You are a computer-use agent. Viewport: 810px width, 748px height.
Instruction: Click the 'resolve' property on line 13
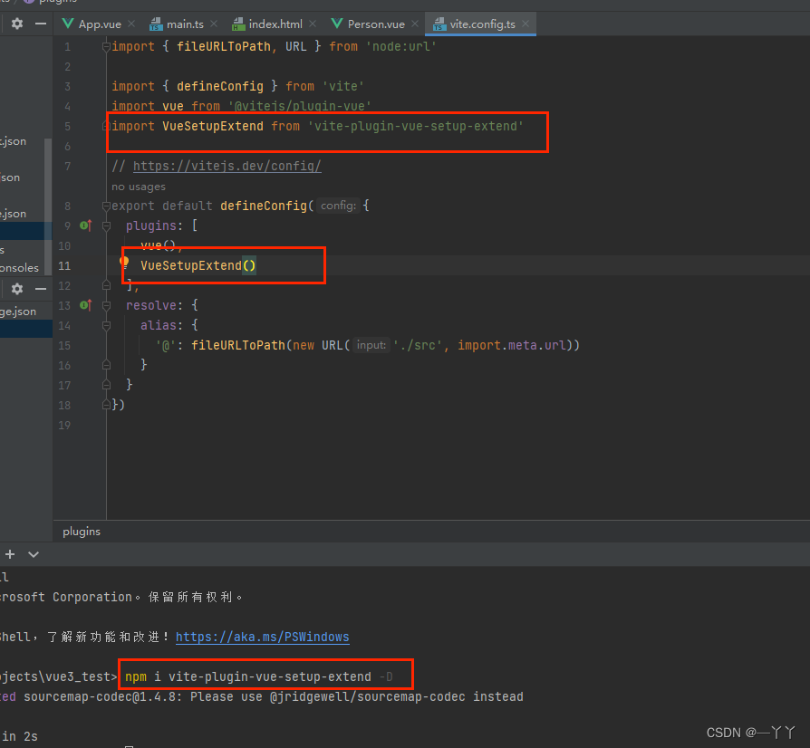pyautogui.click(x=151, y=305)
